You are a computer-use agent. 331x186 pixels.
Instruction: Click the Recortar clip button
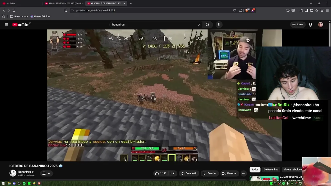(x=229, y=173)
